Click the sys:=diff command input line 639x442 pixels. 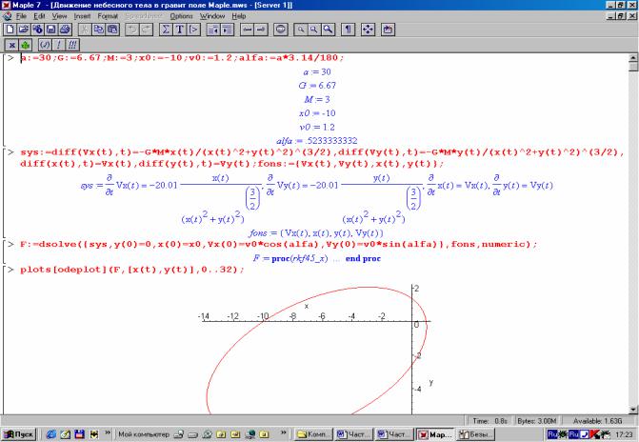(322, 158)
